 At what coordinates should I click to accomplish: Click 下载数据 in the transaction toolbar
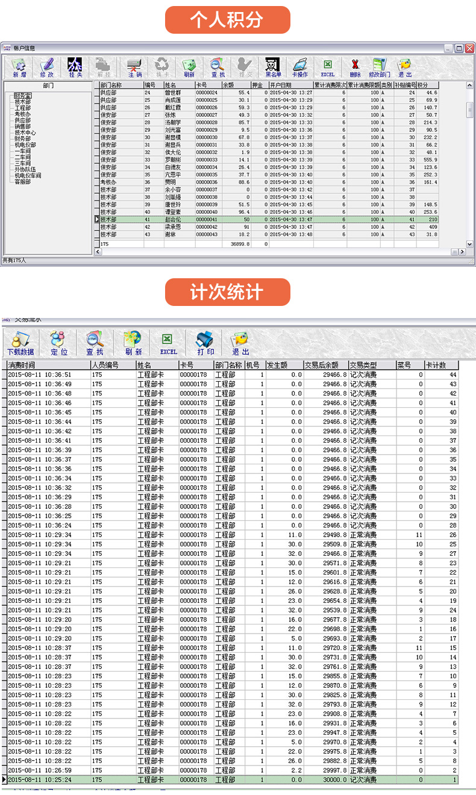tap(20, 343)
